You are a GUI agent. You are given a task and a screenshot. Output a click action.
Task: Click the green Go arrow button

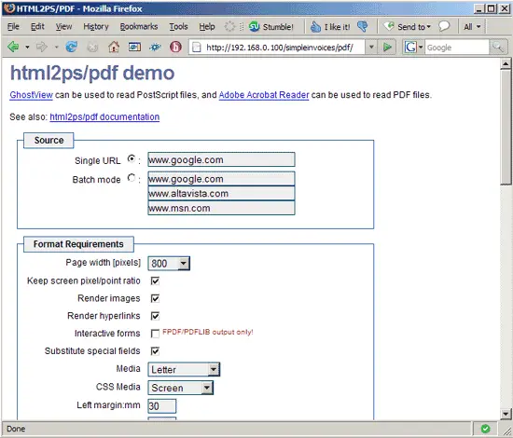[387, 48]
